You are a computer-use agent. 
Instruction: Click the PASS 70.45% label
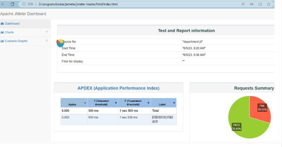tap(237, 127)
